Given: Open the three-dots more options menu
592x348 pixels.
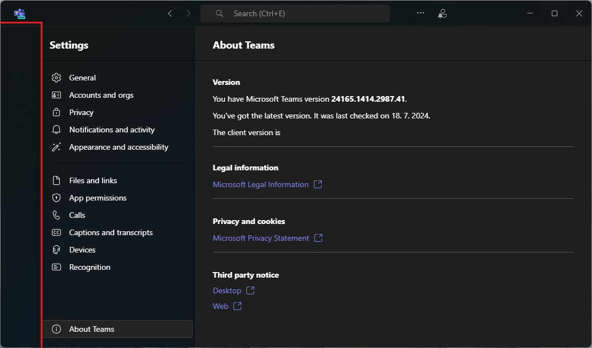Looking at the screenshot, I should pos(421,13).
